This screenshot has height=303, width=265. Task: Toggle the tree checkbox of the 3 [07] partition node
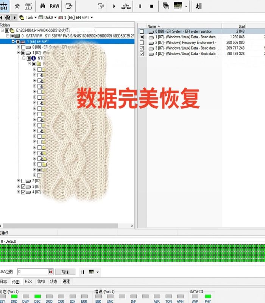click(23, 186)
